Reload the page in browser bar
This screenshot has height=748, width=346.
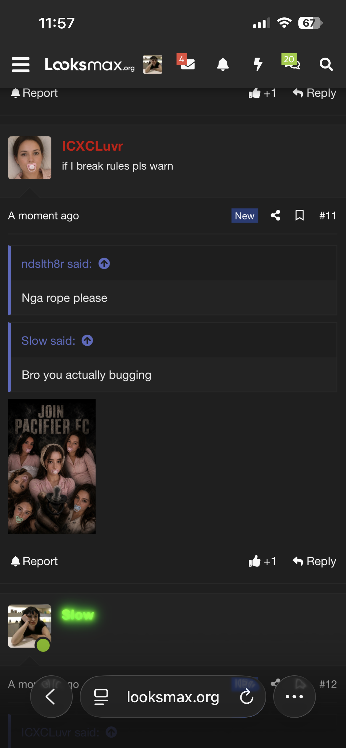pos(247,697)
